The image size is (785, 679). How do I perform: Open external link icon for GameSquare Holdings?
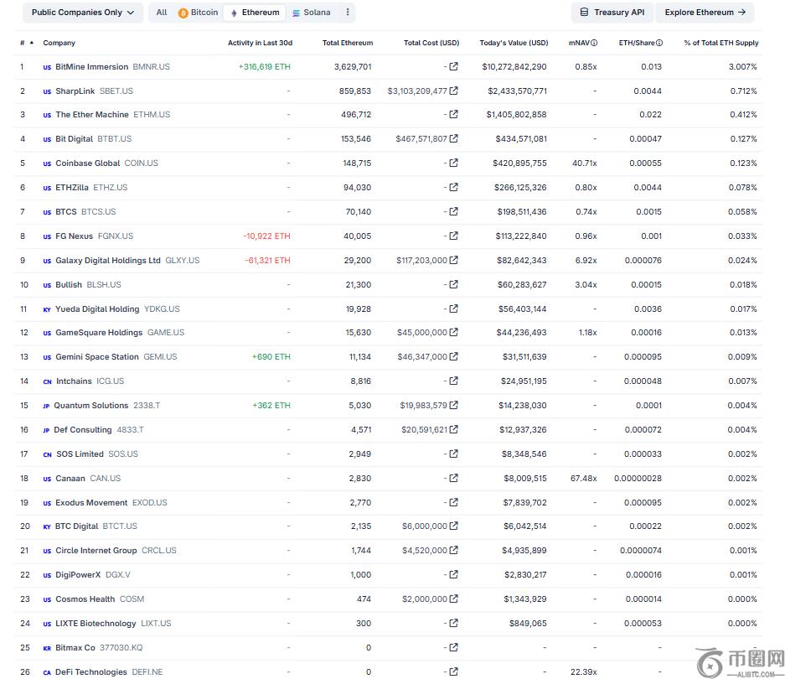pos(454,333)
